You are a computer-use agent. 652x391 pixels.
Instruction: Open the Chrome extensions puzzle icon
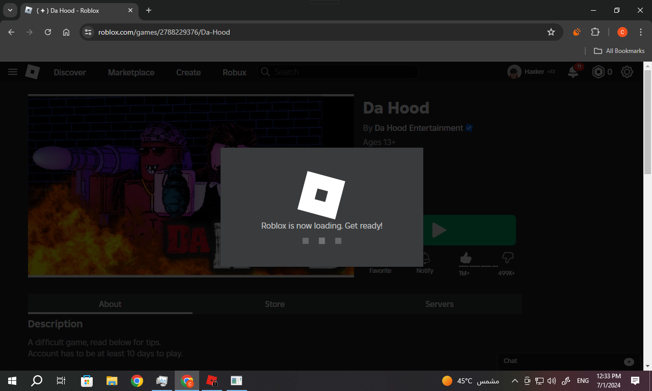(x=595, y=32)
